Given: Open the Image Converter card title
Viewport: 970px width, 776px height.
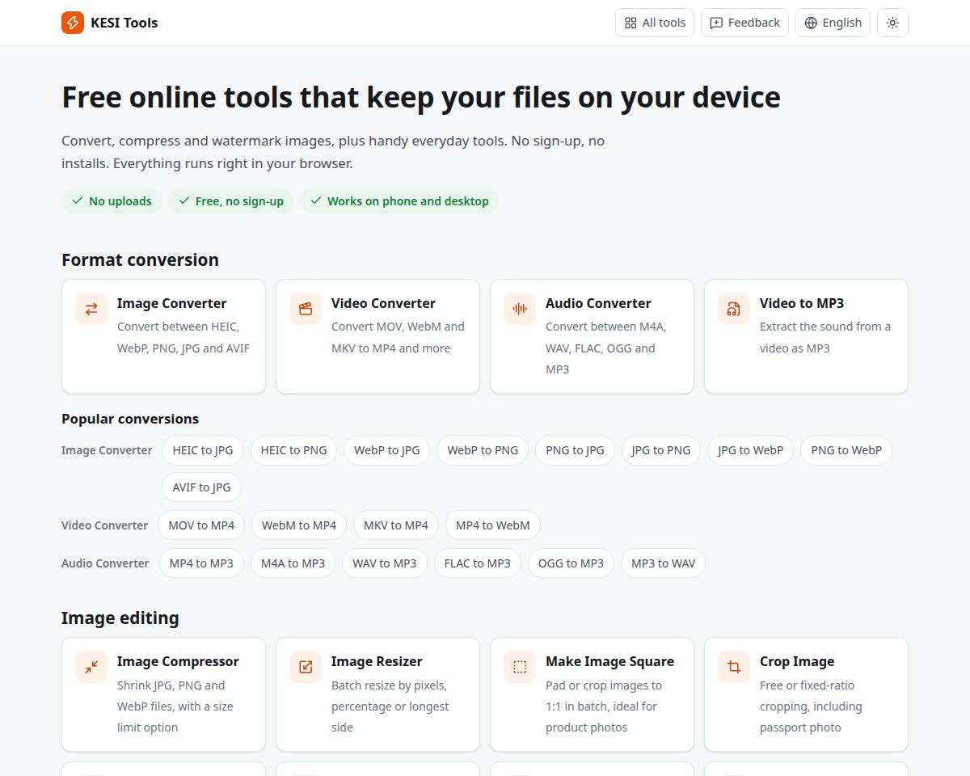Looking at the screenshot, I should (171, 303).
